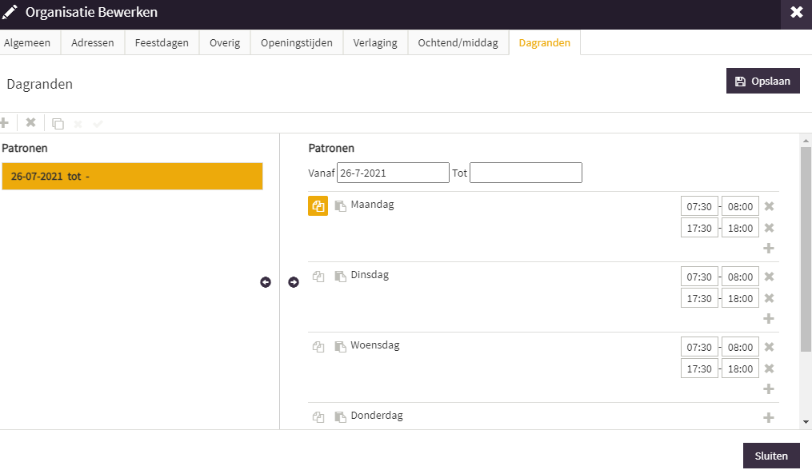Screen dimensions: 812x470
Task: Copy the Dinsdag time slots
Action: coord(318,277)
